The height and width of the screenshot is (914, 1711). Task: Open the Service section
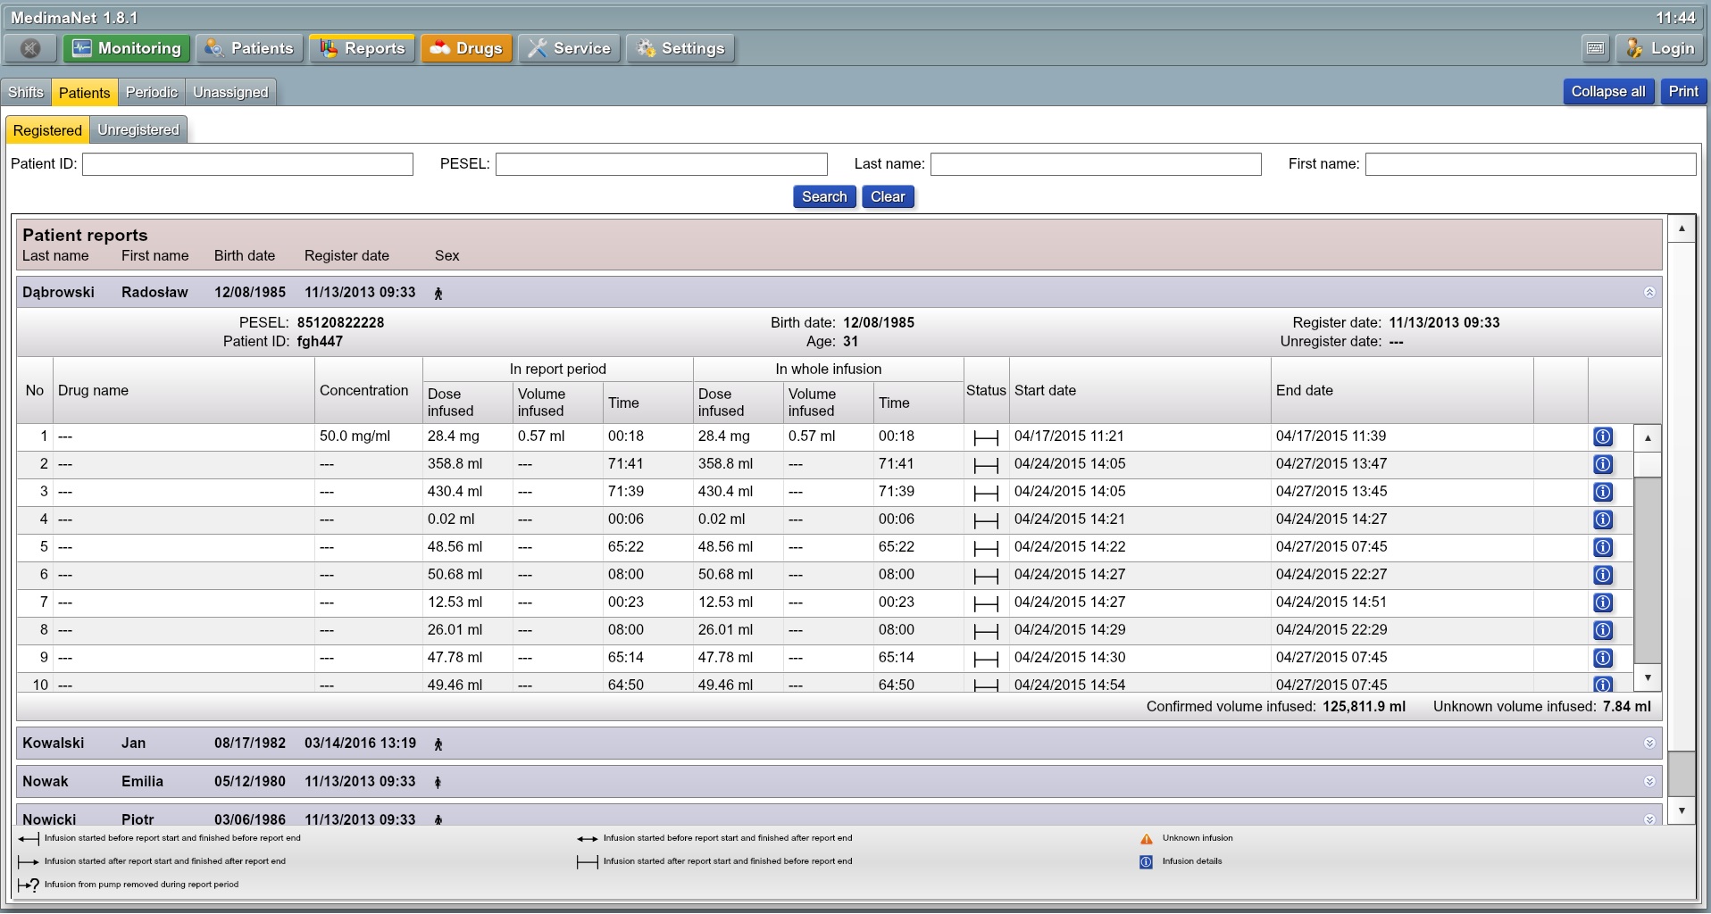point(569,48)
